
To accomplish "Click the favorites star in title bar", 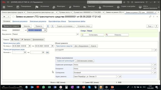I will 132,2.
